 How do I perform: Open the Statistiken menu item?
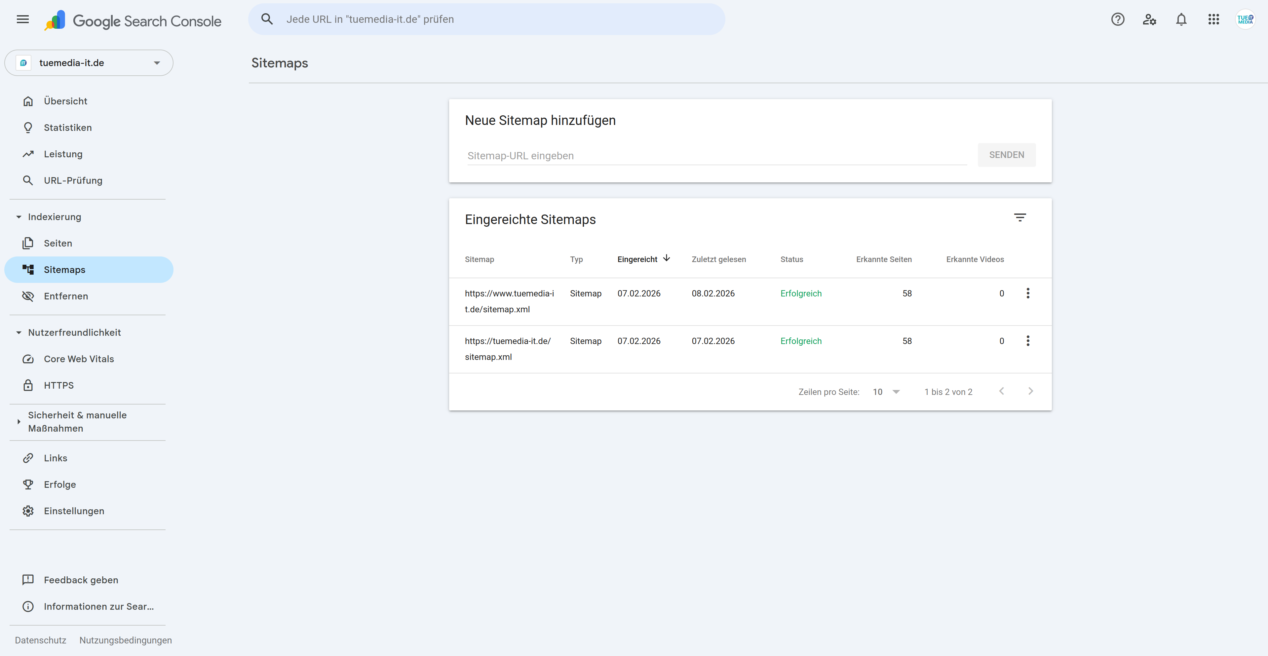click(89, 128)
